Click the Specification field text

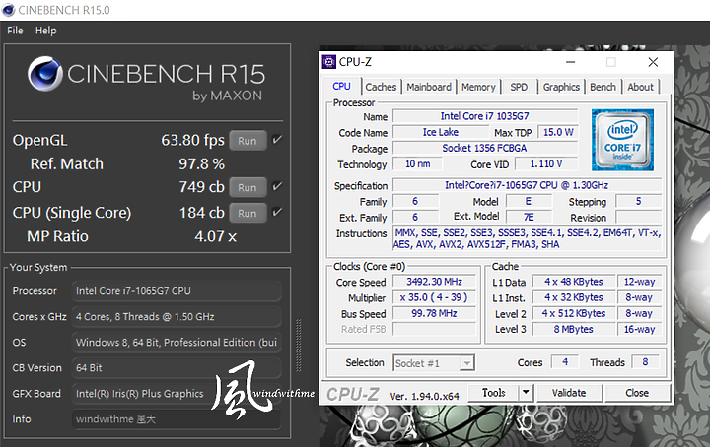527,185
